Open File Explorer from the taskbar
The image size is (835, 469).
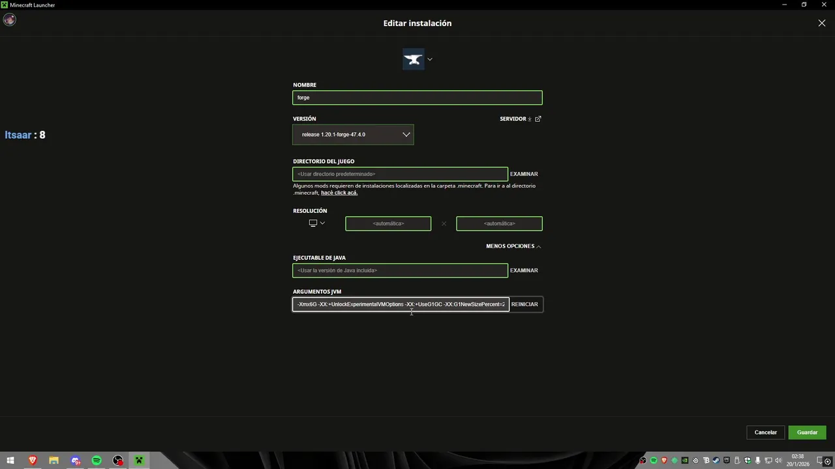53,461
